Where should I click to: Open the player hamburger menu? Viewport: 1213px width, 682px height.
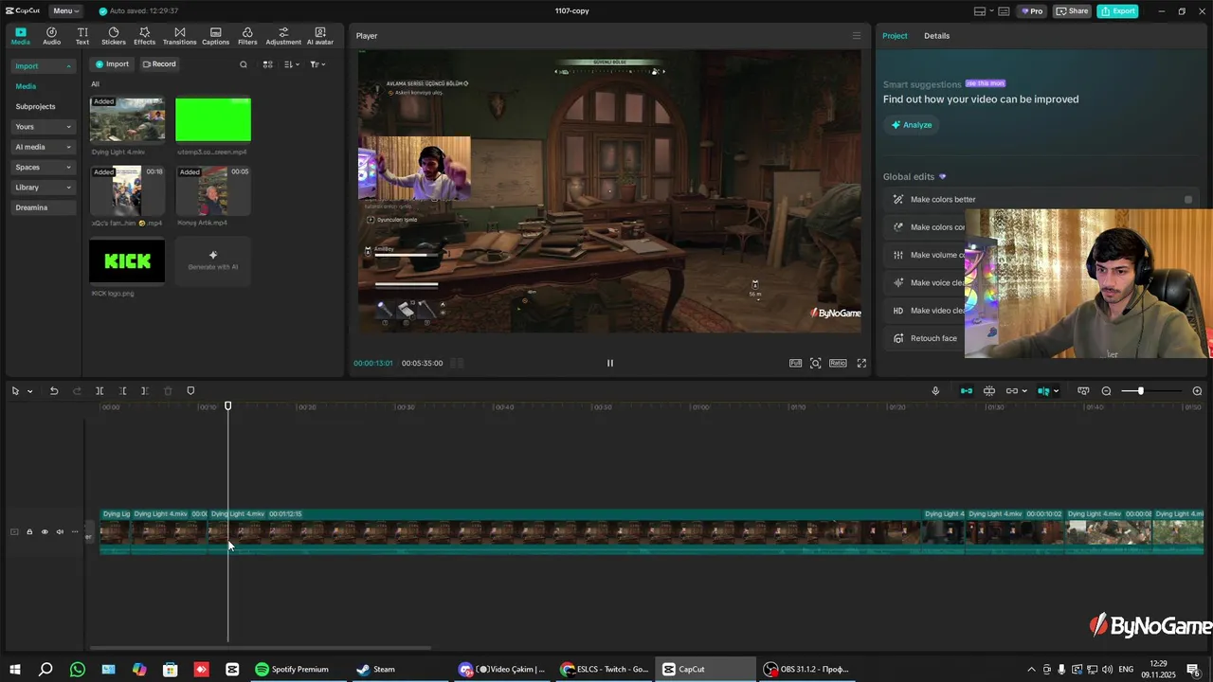pyautogui.click(x=857, y=36)
